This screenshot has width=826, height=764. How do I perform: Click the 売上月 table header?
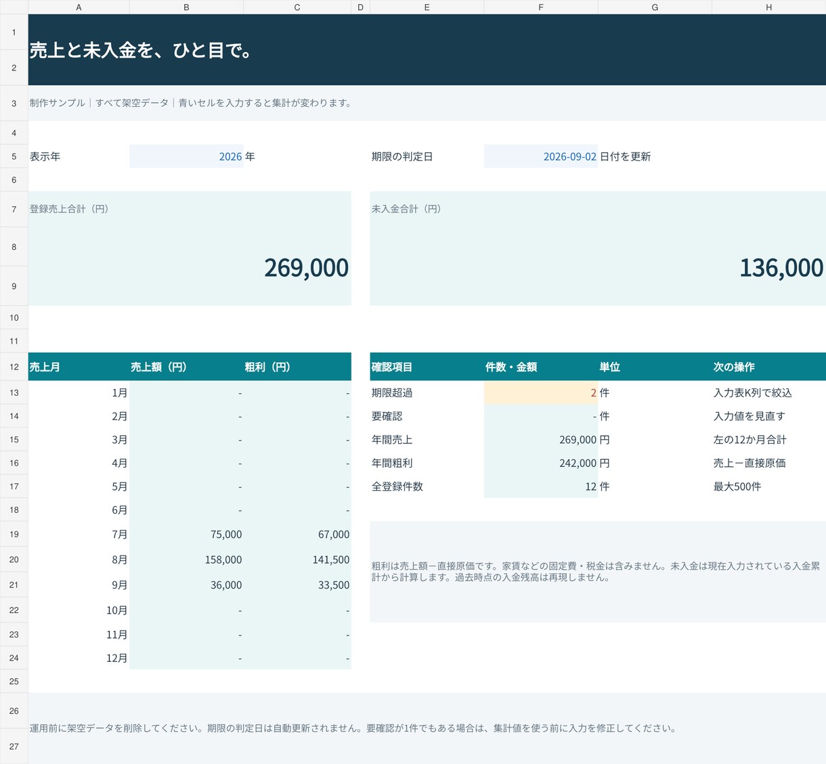pos(79,367)
